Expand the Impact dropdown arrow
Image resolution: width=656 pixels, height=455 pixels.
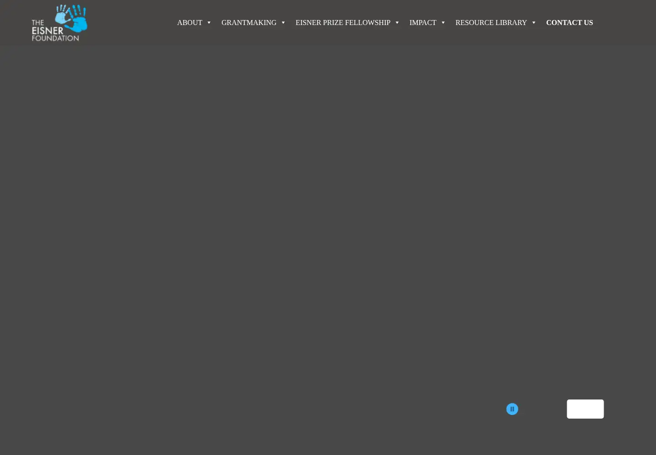click(x=443, y=23)
